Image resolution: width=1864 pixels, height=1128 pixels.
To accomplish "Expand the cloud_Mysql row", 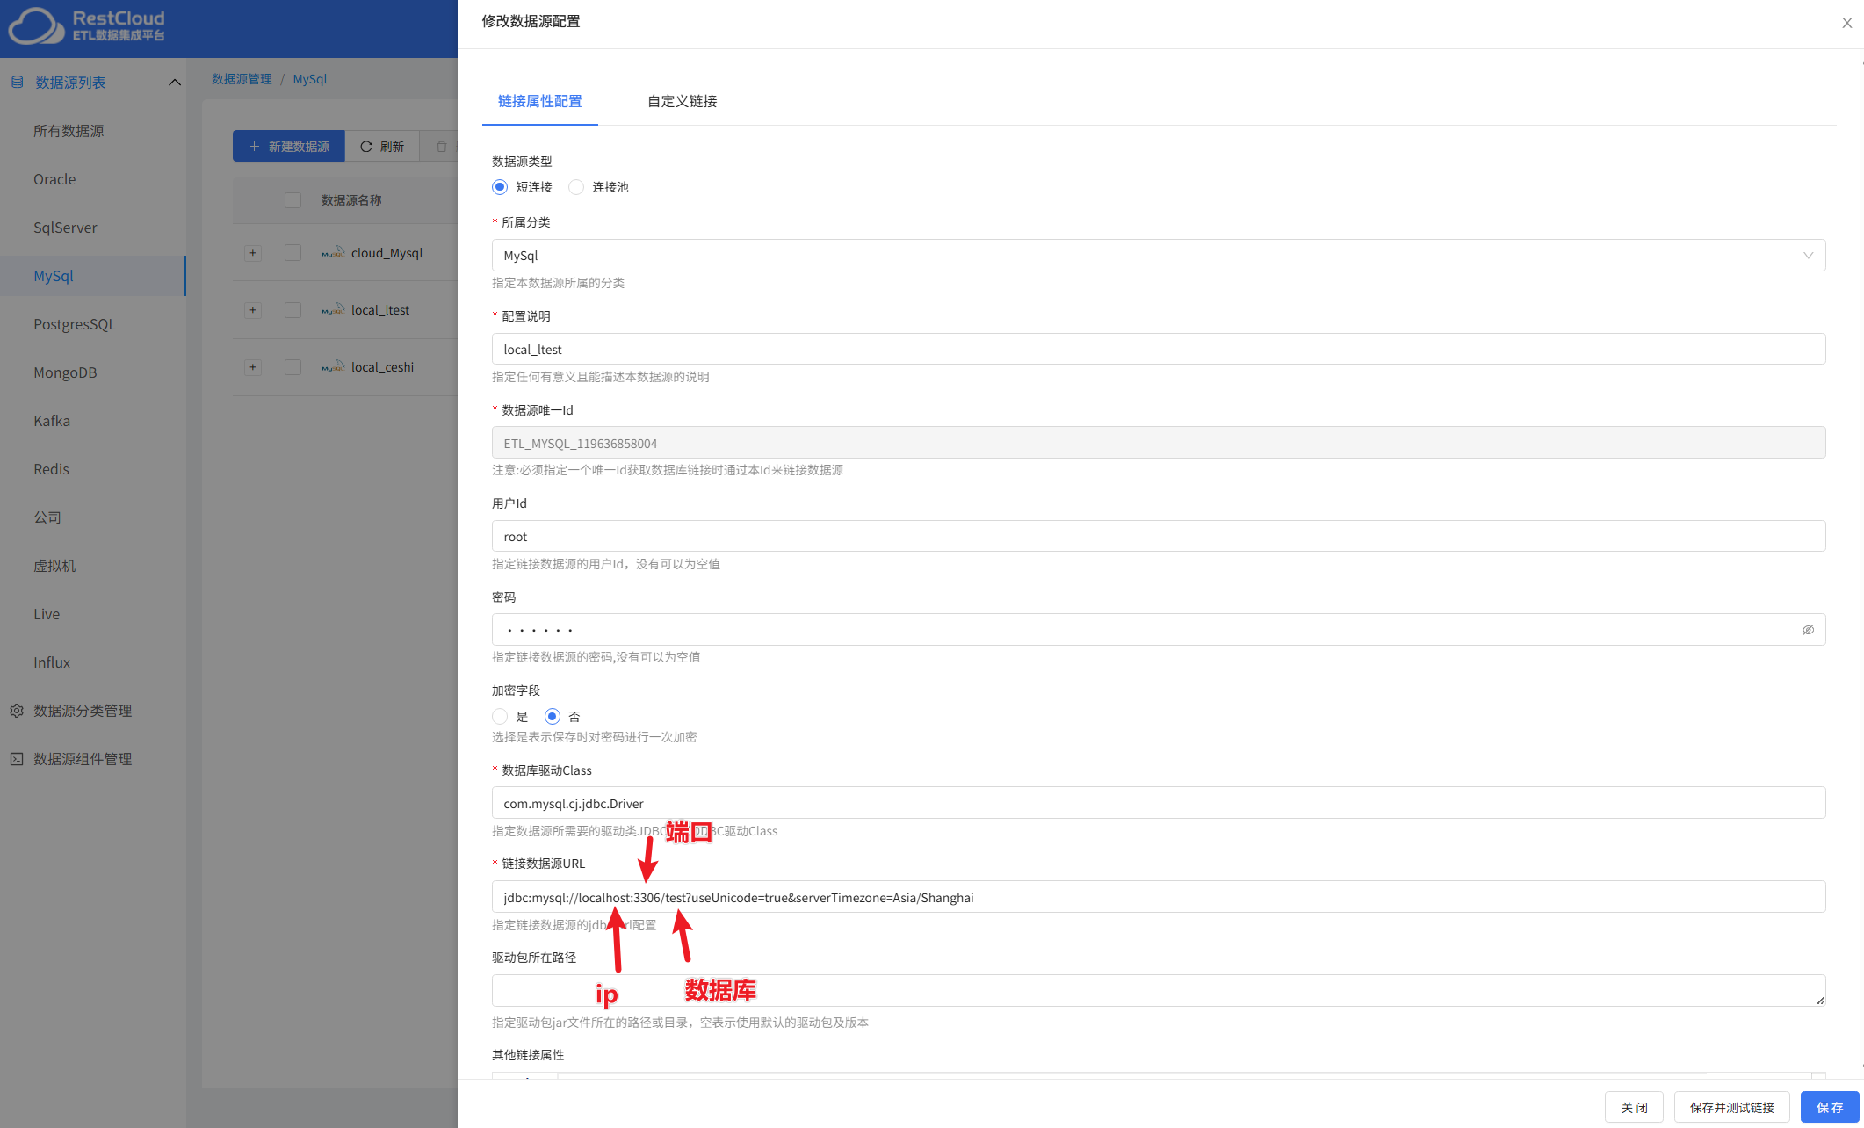I will pyautogui.click(x=253, y=253).
